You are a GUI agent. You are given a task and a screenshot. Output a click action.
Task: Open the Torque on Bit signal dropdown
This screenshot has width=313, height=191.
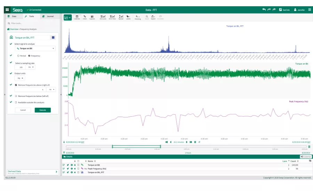coord(35,49)
